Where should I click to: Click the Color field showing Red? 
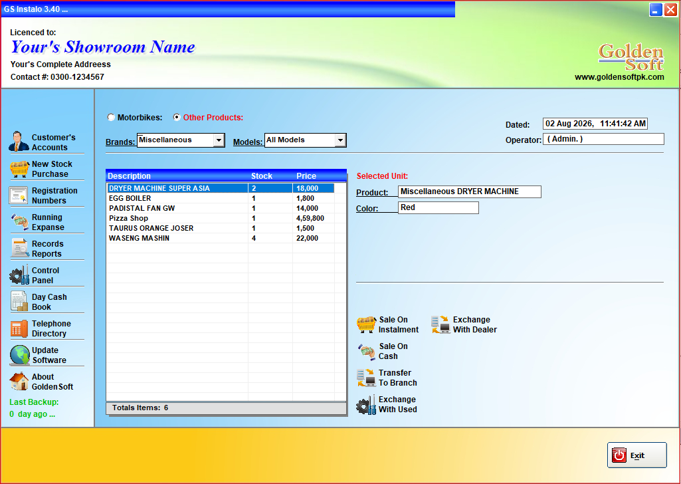[438, 207]
